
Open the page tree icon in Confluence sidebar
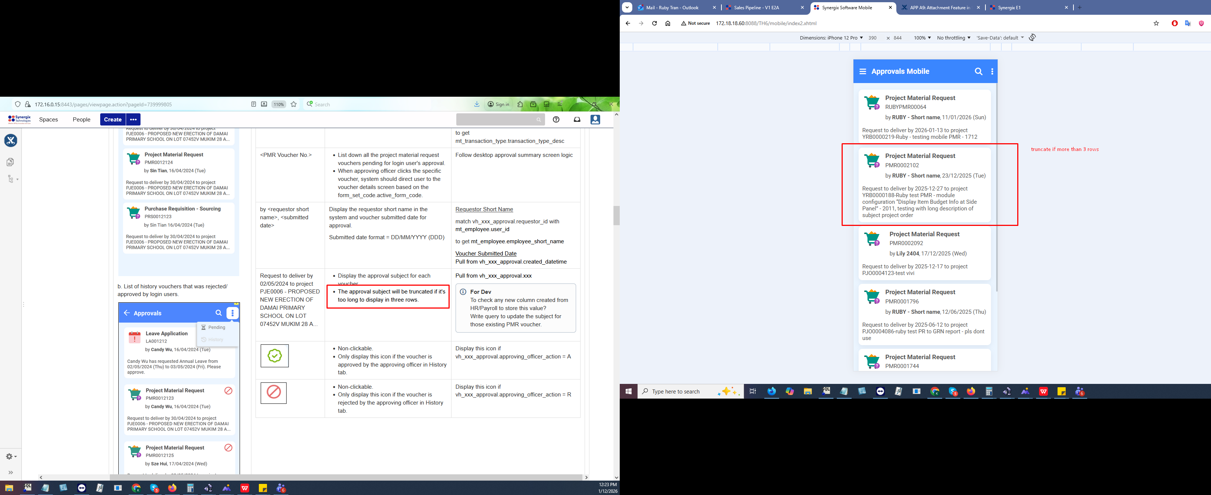tap(11, 179)
